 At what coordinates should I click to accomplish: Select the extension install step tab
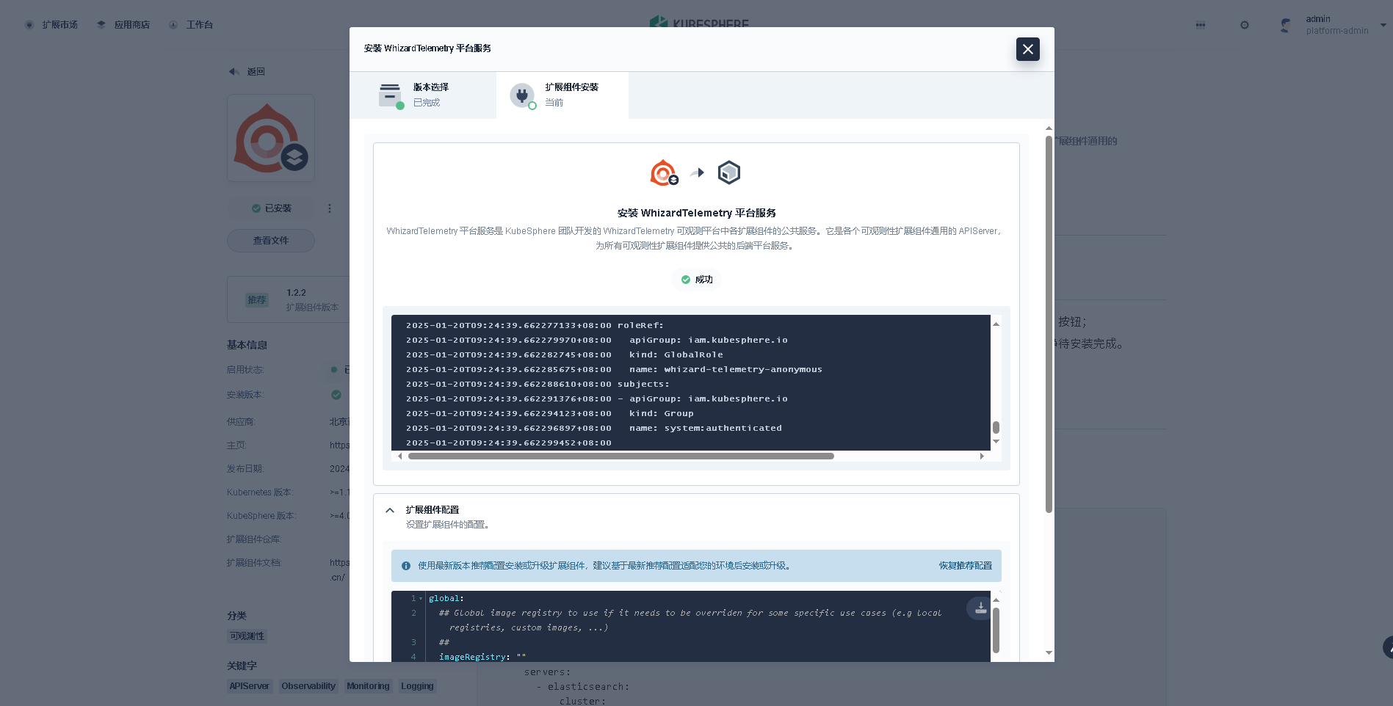(x=562, y=95)
